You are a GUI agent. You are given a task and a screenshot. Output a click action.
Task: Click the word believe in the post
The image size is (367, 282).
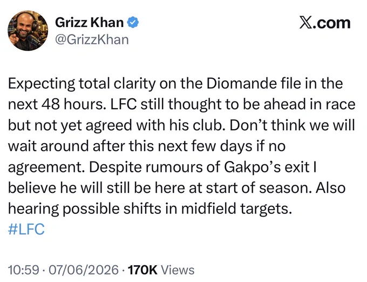point(32,187)
